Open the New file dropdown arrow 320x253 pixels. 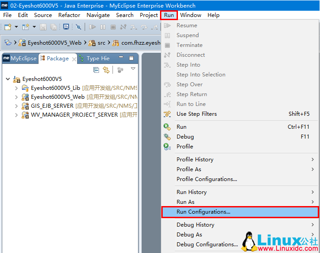tap(16, 27)
